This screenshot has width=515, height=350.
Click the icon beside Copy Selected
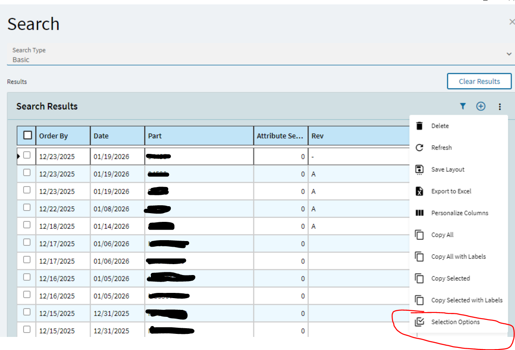(x=420, y=279)
